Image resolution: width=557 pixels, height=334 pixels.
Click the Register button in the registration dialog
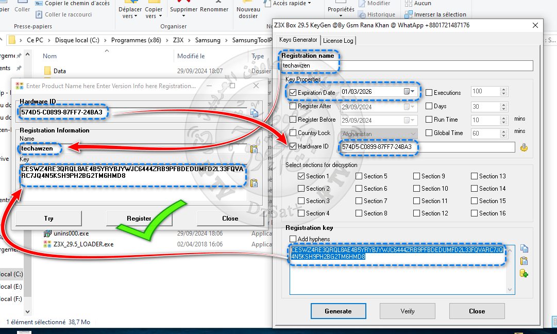click(x=139, y=219)
